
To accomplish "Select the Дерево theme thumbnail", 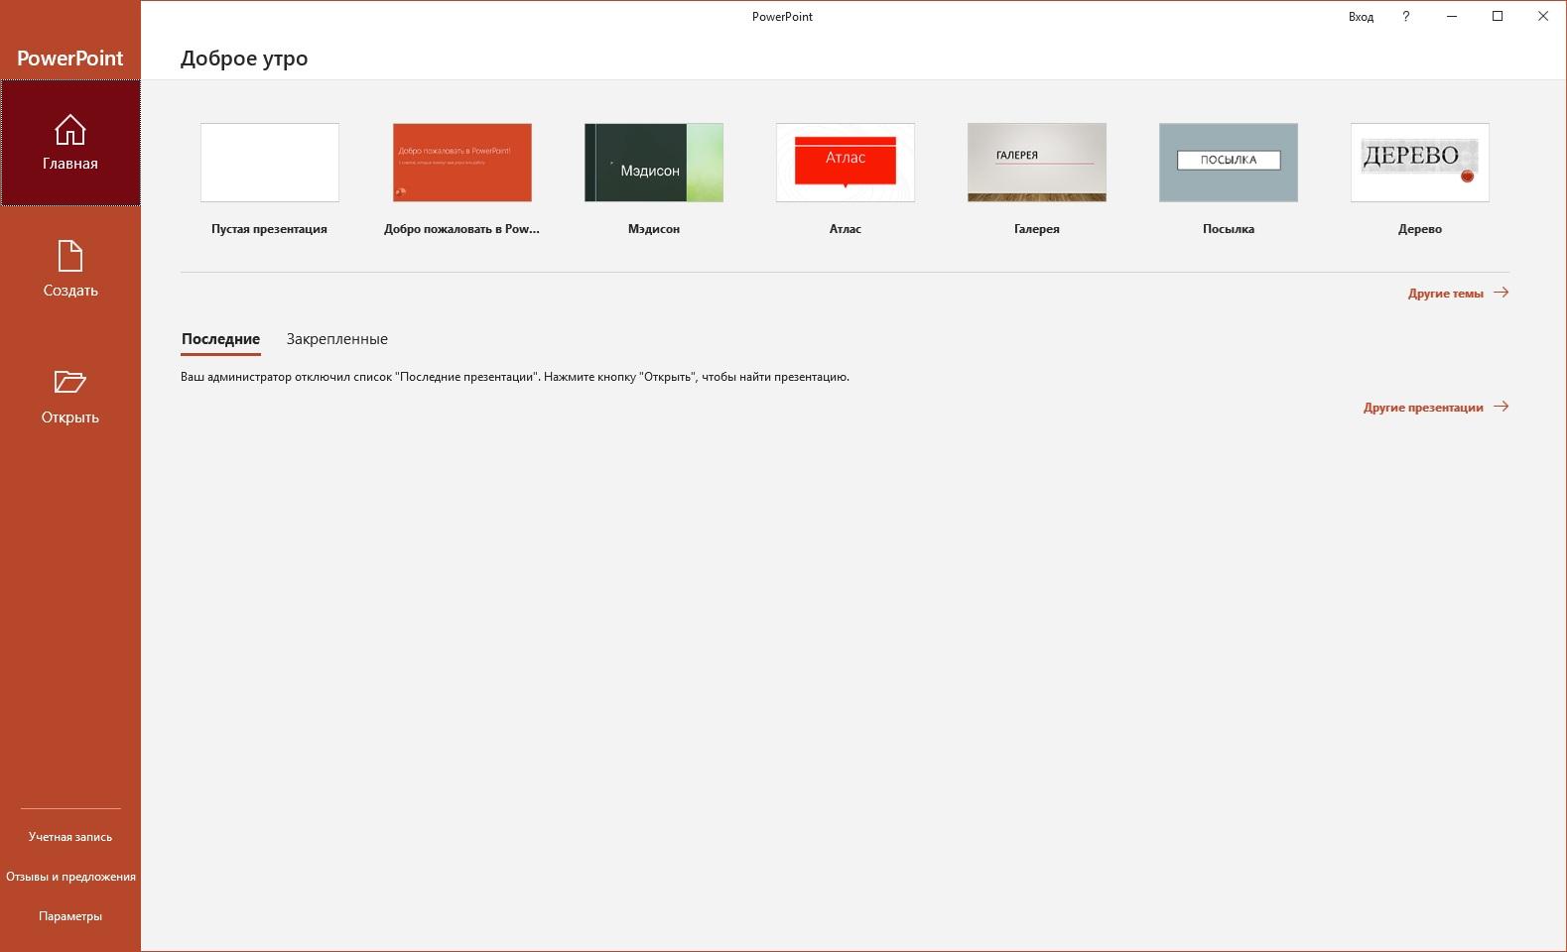I will (x=1419, y=163).
